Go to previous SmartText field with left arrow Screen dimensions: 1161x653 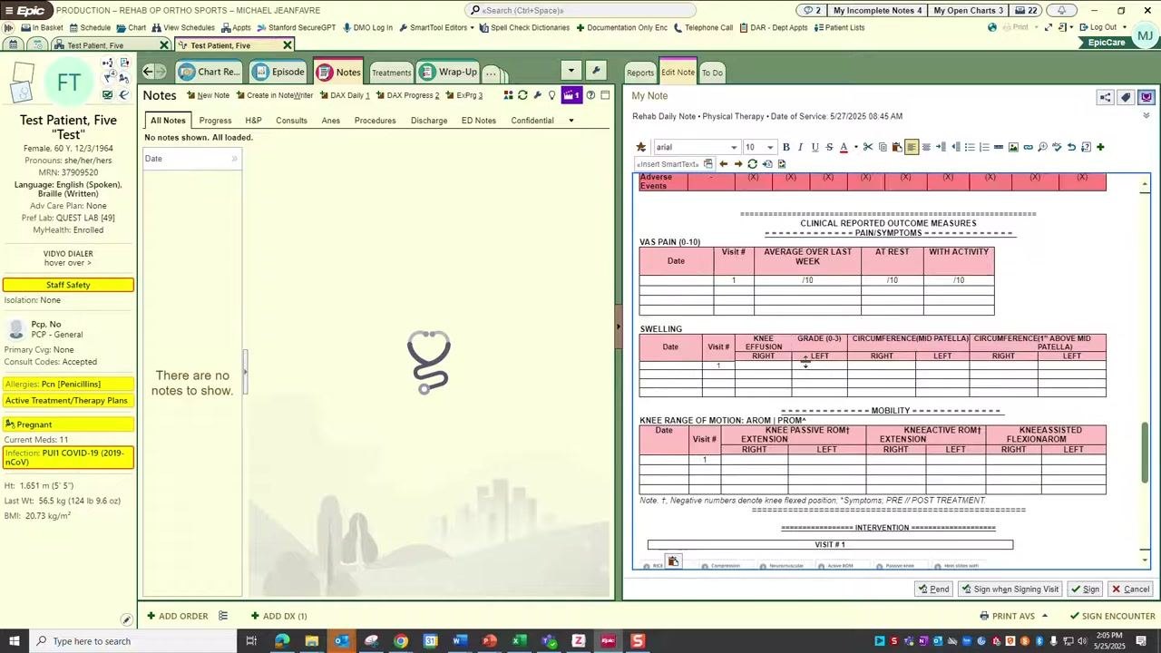tap(723, 164)
